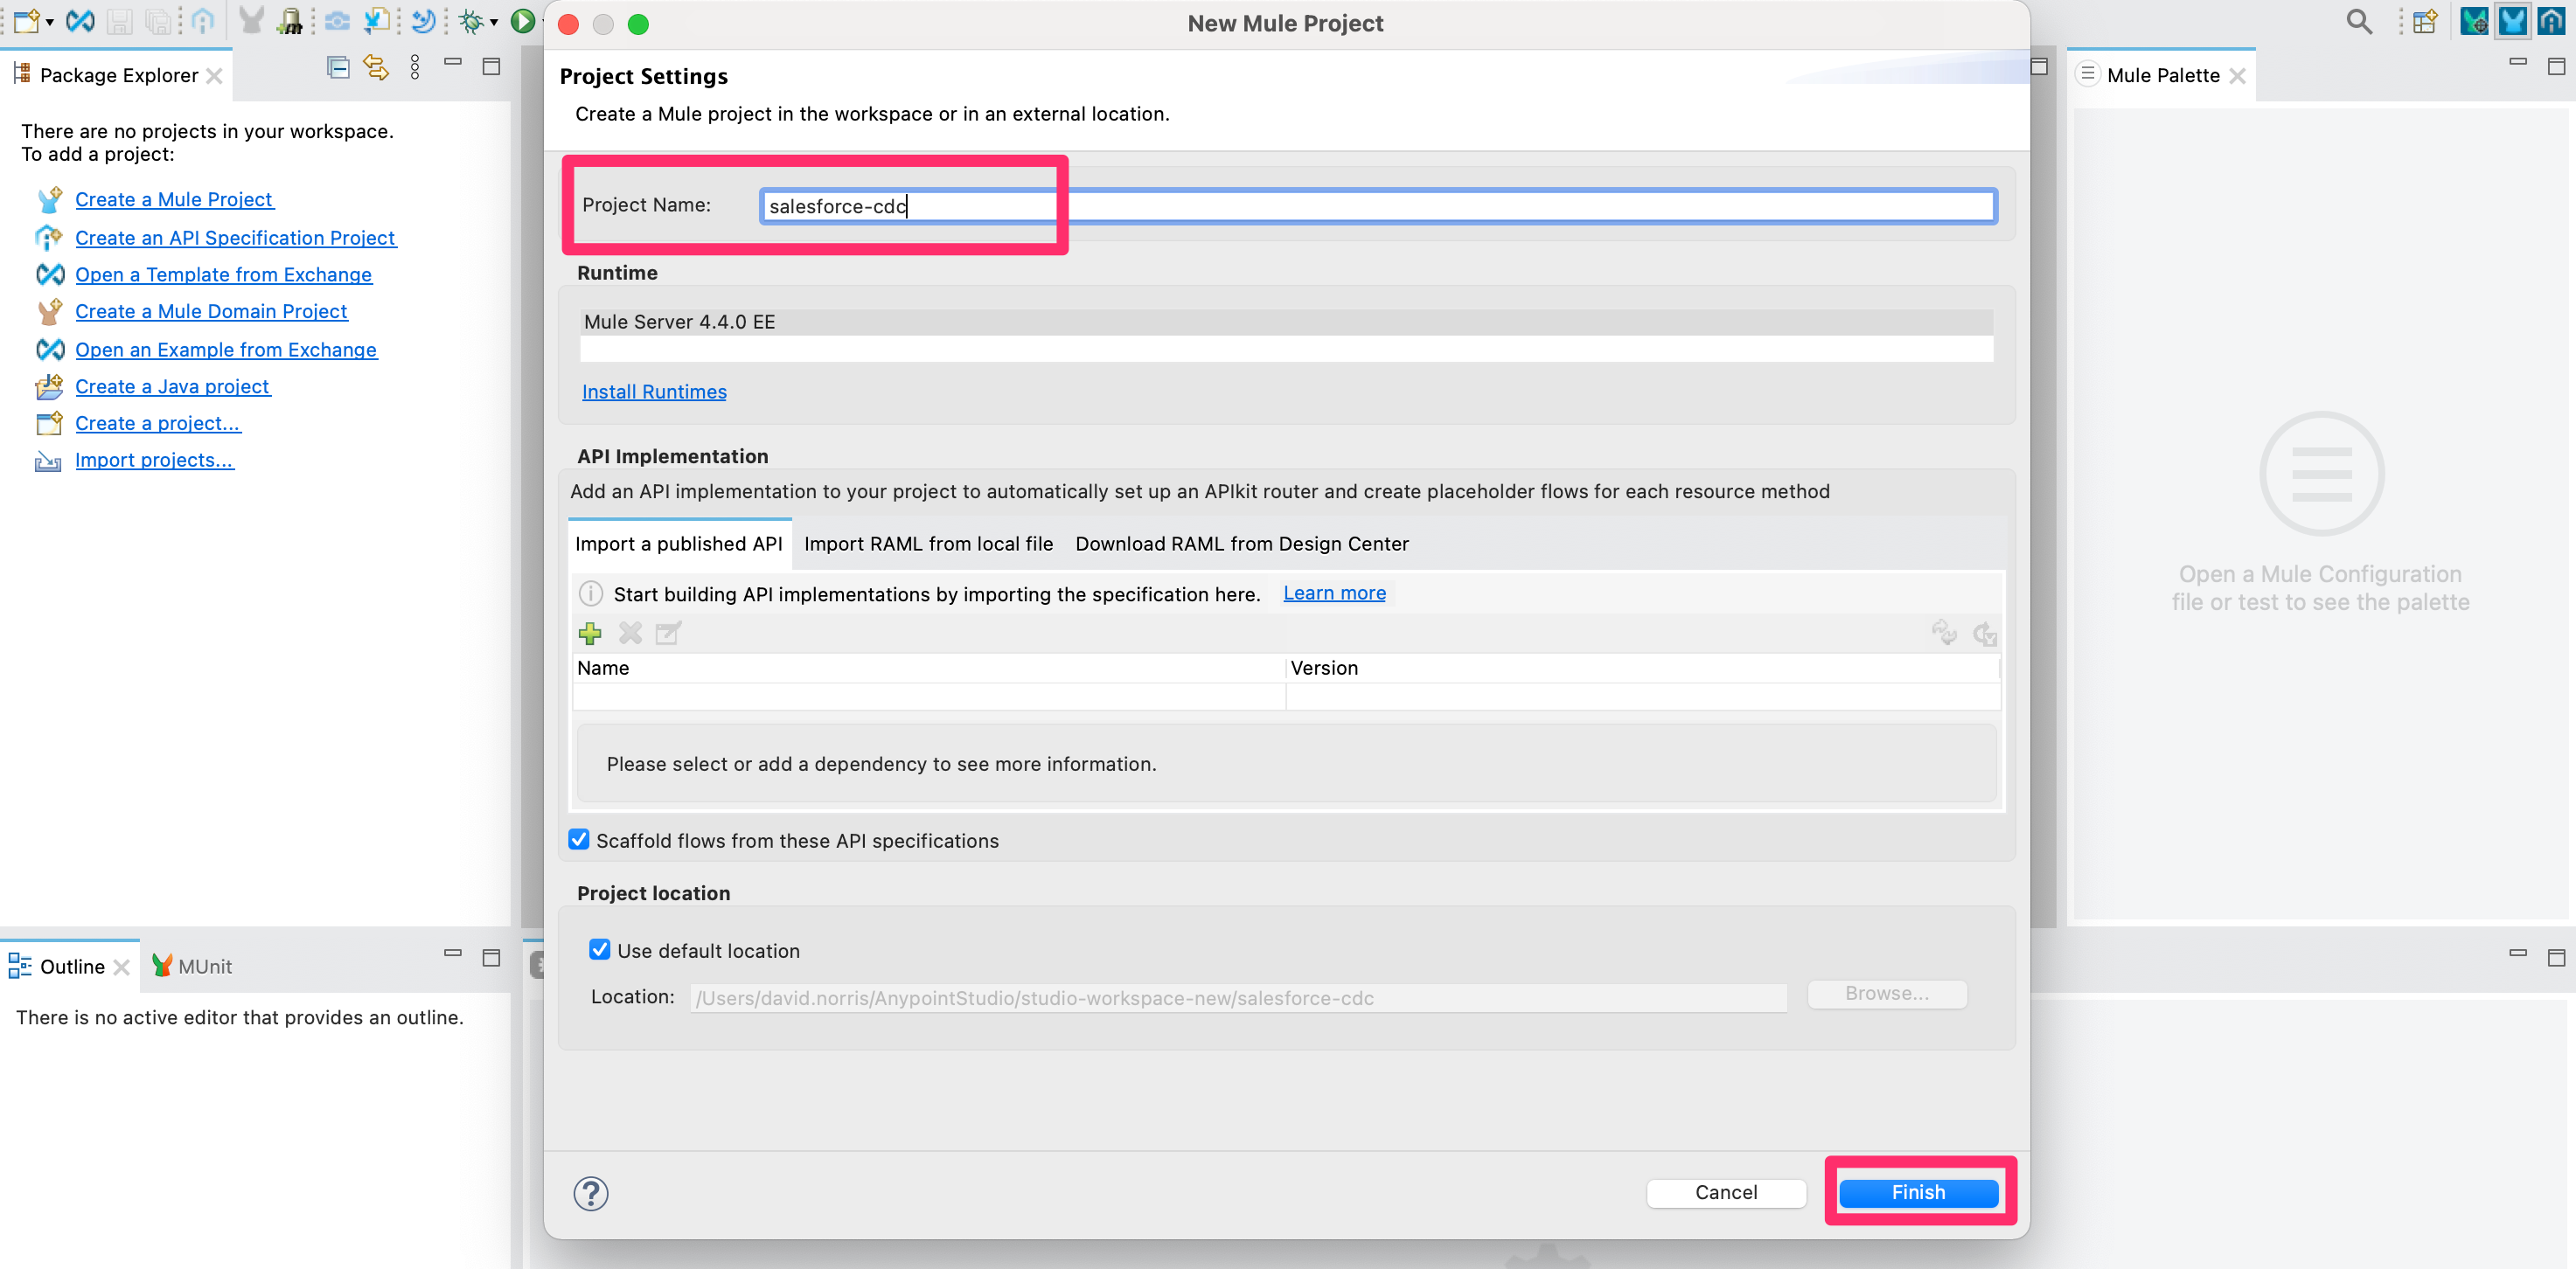Viewport: 2576px width, 1269px height.
Task: Switch to Download RAML from Design Center tab
Action: point(1242,544)
